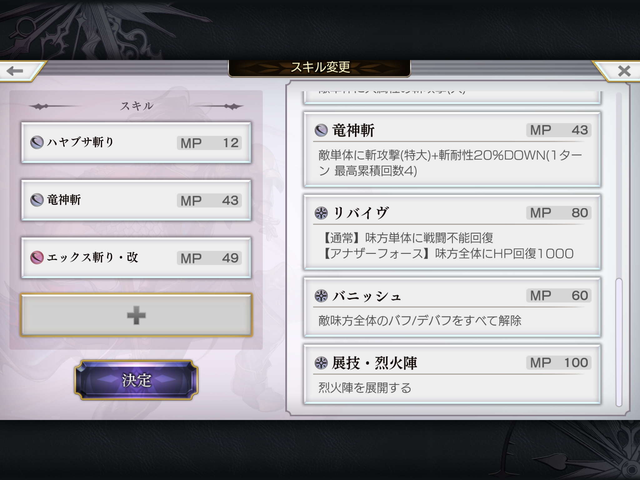640x480 pixels.
Task: Click the magic icon beside バニッシュ
Action: [321, 296]
